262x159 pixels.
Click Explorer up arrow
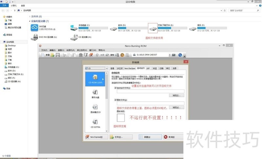tap(15, 10)
